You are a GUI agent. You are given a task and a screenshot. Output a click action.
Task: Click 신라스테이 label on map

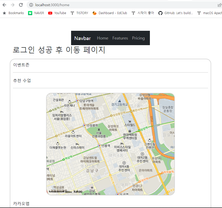point(78,147)
